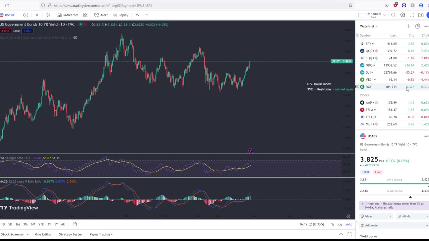Click the browser address bar URL
This screenshot has width=429, height=241.
point(103,5)
